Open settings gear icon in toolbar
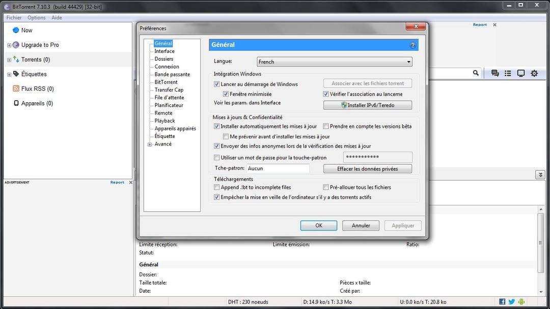The height and width of the screenshot is (309, 550). click(534, 73)
